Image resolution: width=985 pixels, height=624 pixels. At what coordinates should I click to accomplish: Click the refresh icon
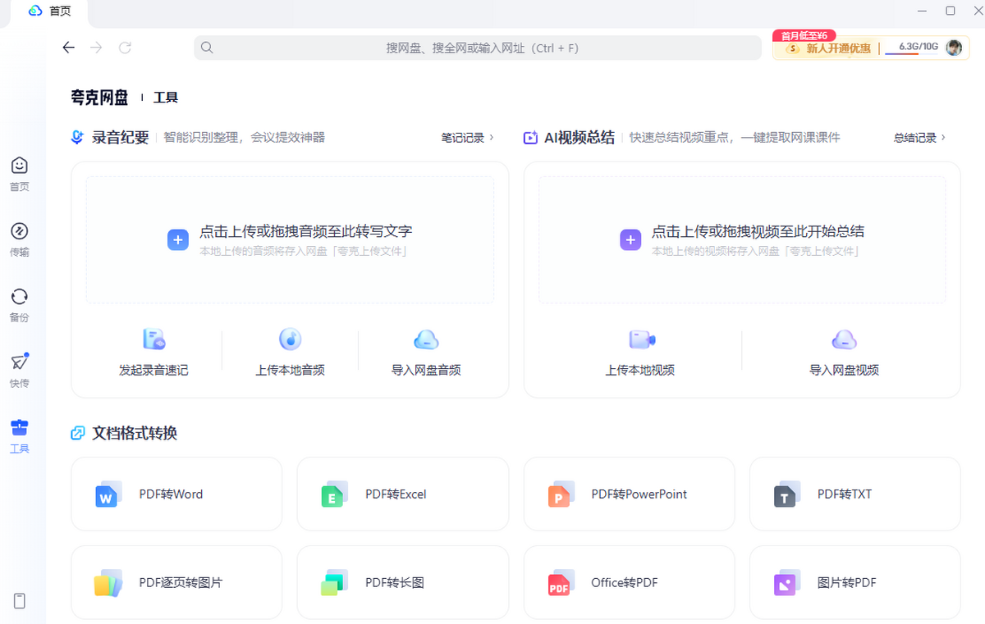coord(125,48)
